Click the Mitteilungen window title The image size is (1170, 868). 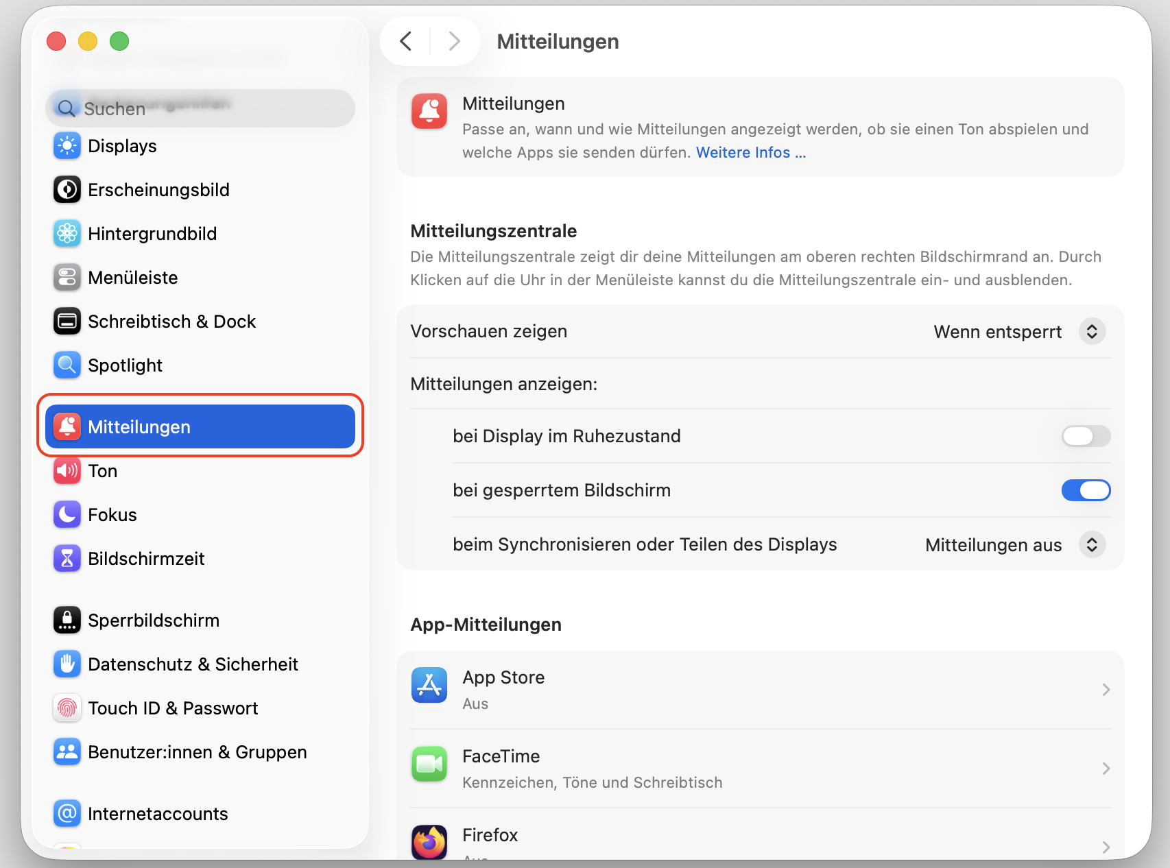click(558, 41)
